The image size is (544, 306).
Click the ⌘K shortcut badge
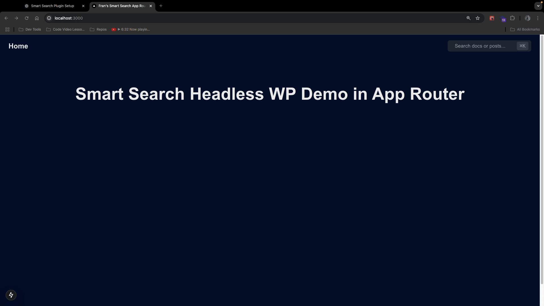pyautogui.click(x=522, y=46)
